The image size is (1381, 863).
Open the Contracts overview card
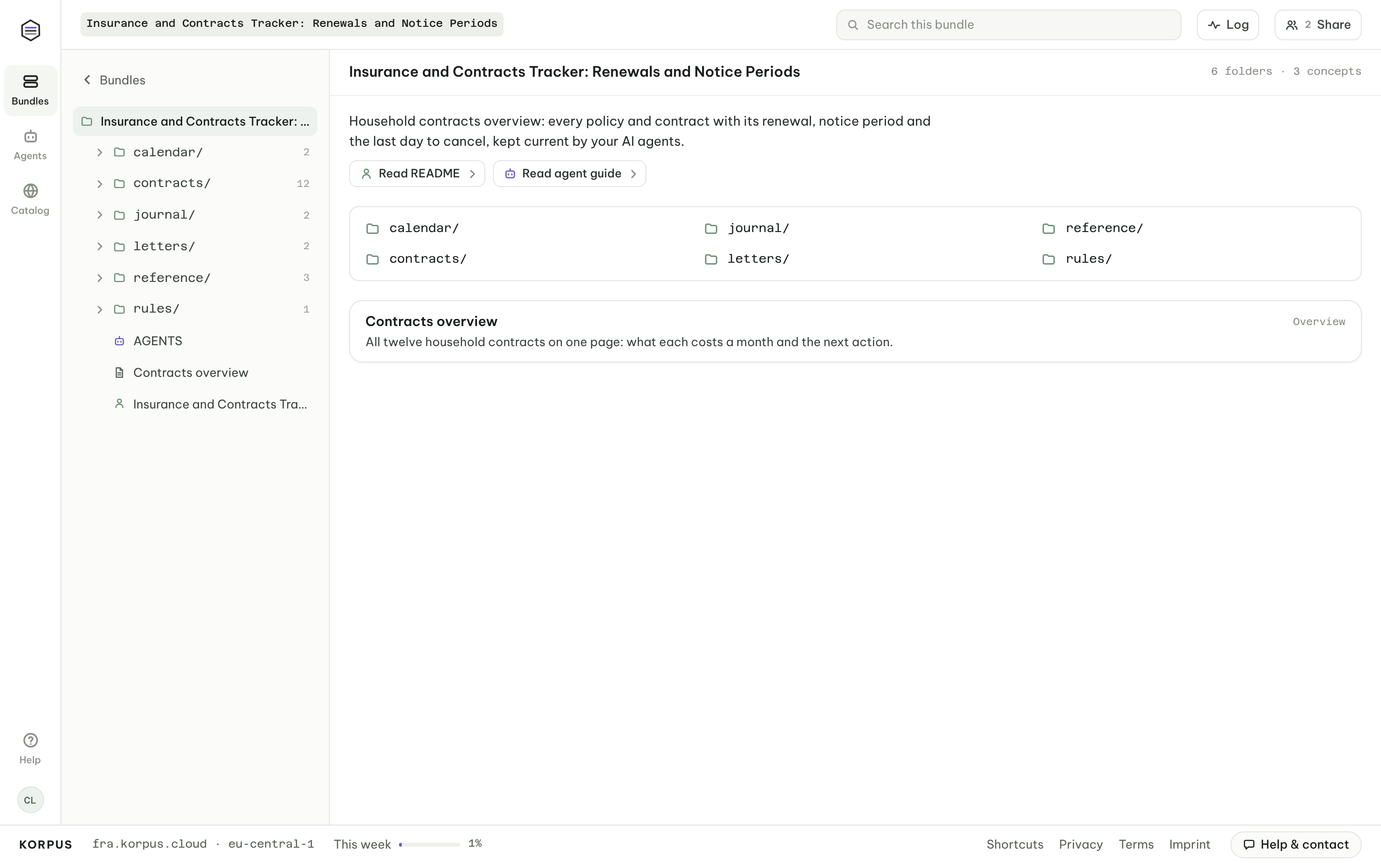[855, 331]
